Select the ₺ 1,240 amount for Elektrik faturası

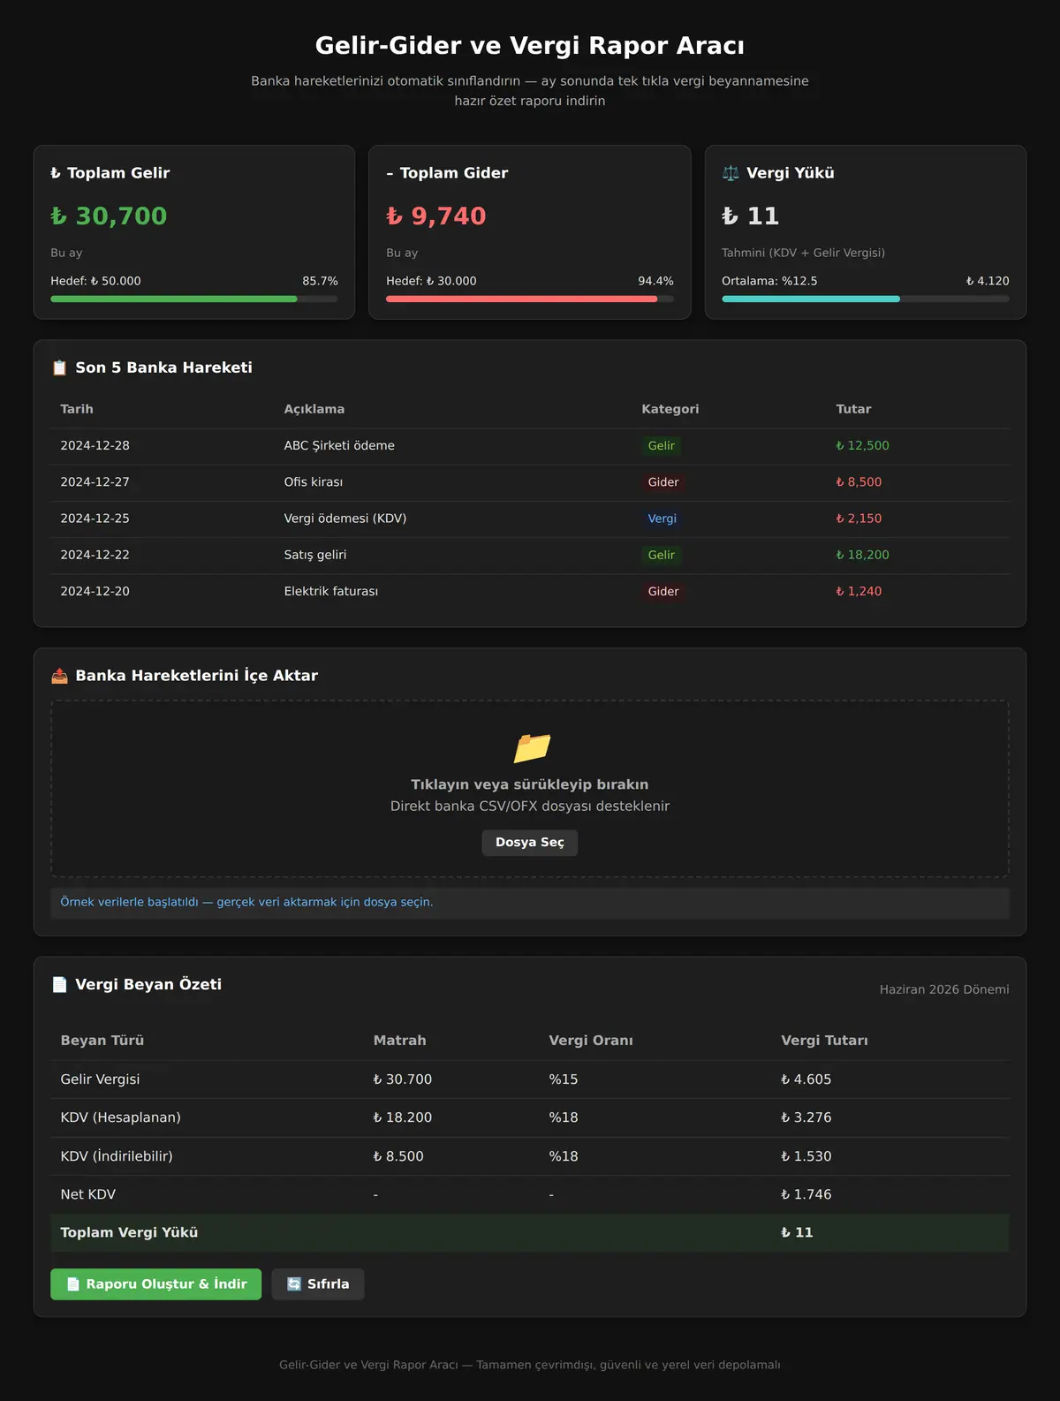[x=859, y=592]
